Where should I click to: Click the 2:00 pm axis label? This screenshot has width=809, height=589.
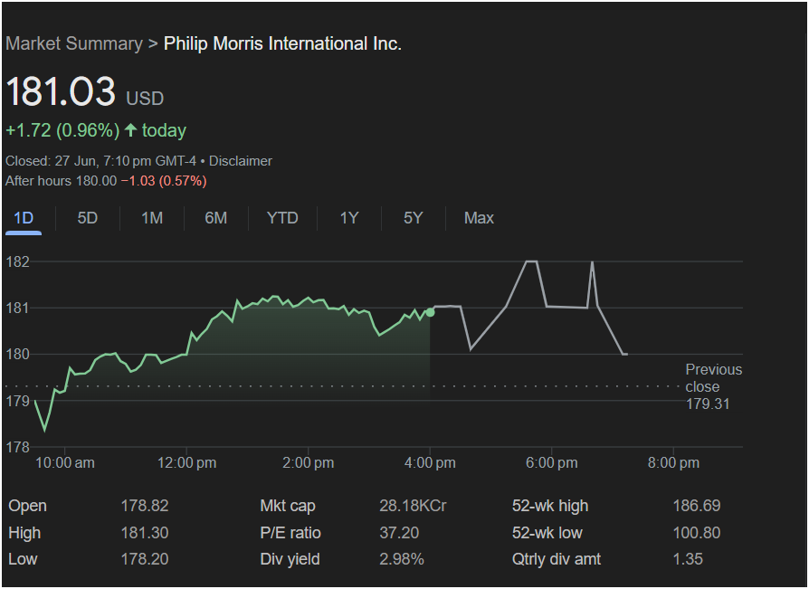click(x=308, y=462)
